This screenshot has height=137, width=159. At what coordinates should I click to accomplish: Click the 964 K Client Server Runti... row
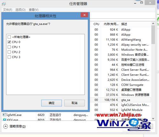(121, 70)
